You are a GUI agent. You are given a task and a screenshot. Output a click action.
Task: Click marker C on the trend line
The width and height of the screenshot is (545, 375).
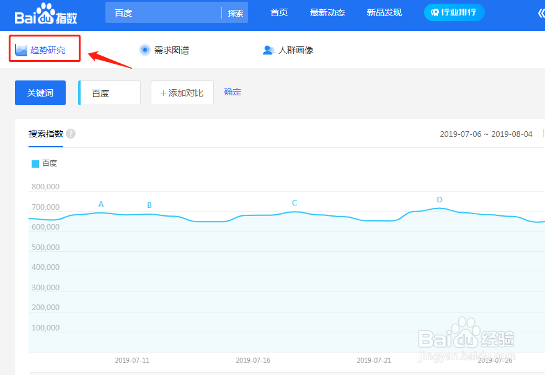[x=295, y=203]
